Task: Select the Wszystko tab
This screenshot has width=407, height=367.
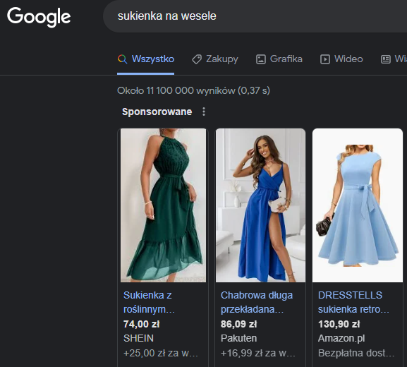Action: click(x=145, y=59)
